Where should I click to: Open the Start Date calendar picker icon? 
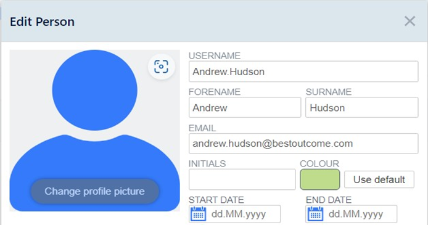(198, 214)
